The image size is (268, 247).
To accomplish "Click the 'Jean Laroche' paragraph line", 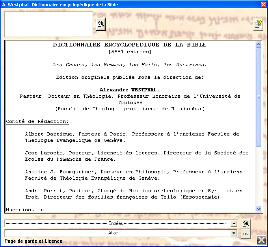I will click(137, 153).
